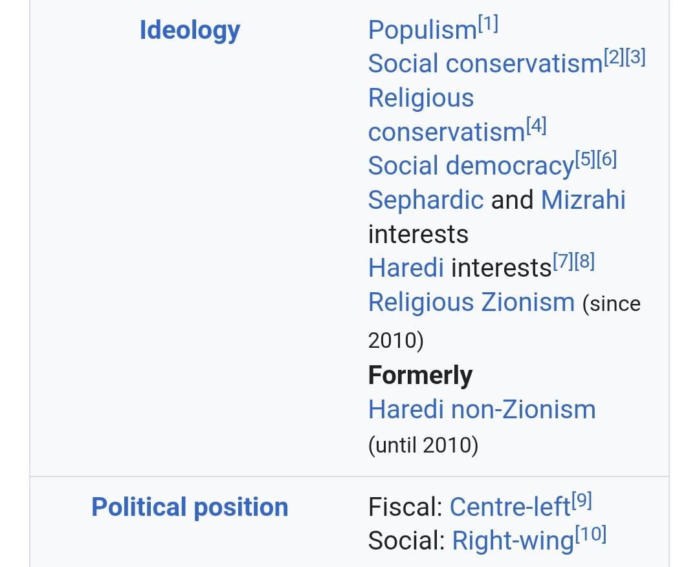This screenshot has height=567, width=699.
Task: Open the Right-wing link
Action: click(x=513, y=540)
